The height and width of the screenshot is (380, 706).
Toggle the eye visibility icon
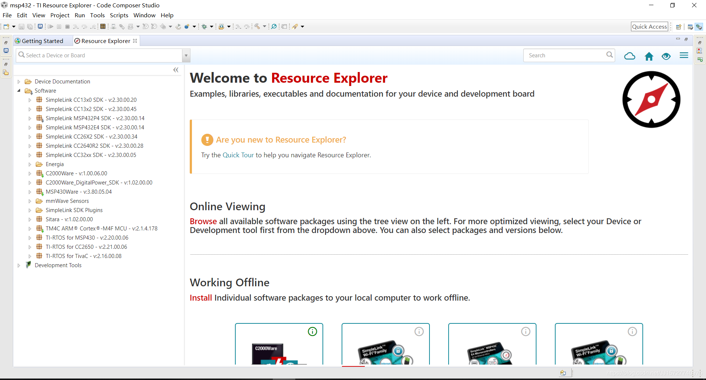tap(666, 56)
